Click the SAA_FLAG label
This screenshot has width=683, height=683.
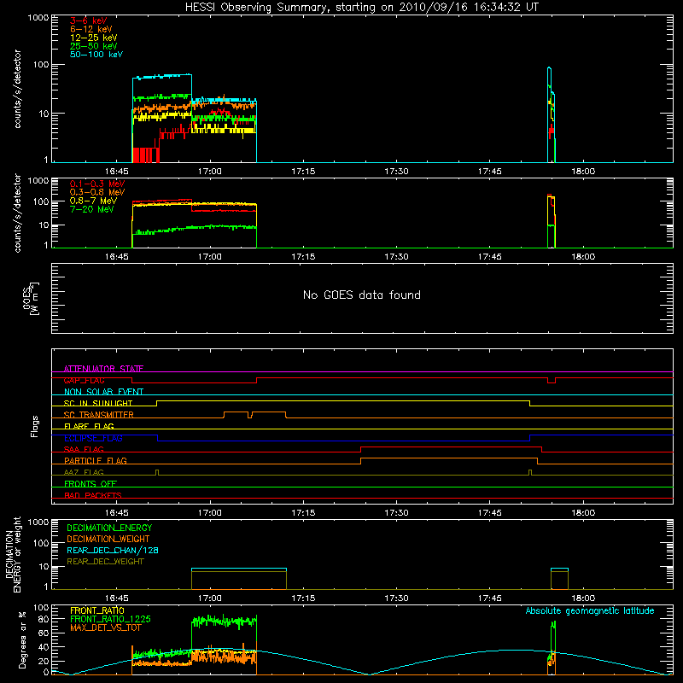coord(84,449)
